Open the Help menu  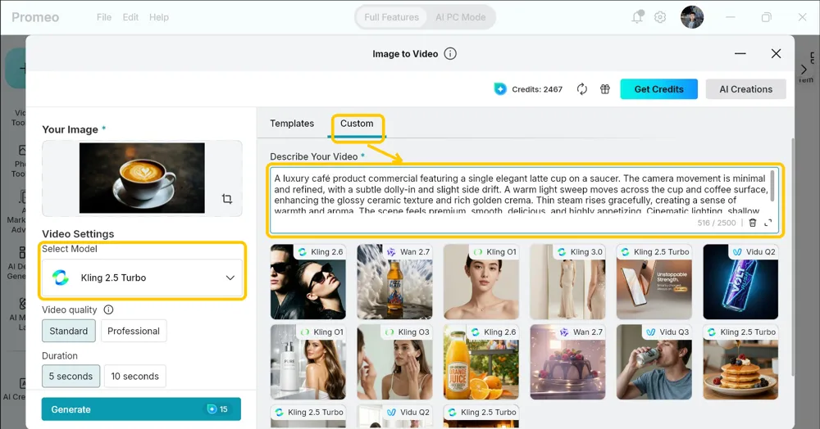159,17
